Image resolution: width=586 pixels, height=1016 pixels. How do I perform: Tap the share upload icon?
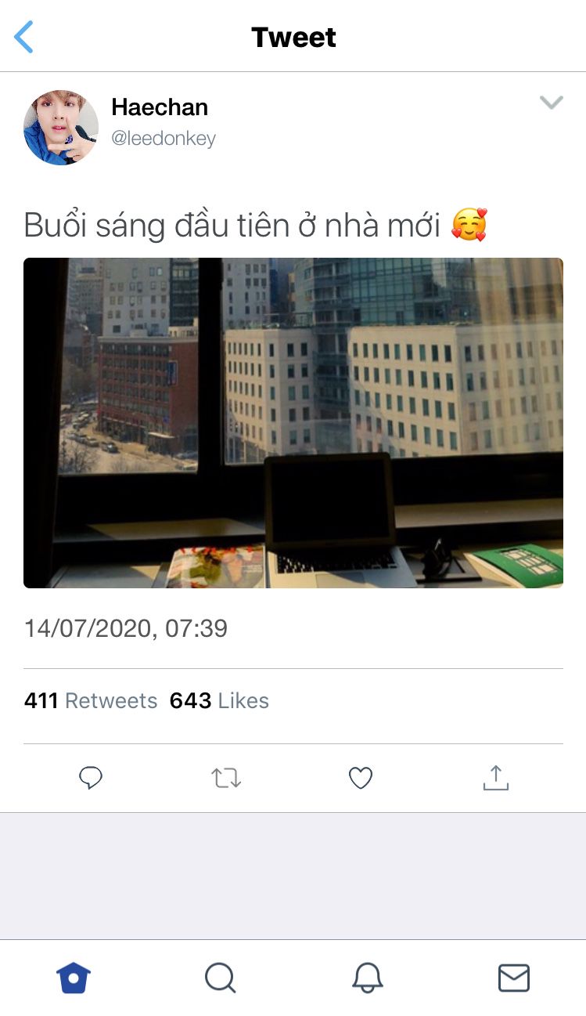click(x=496, y=777)
